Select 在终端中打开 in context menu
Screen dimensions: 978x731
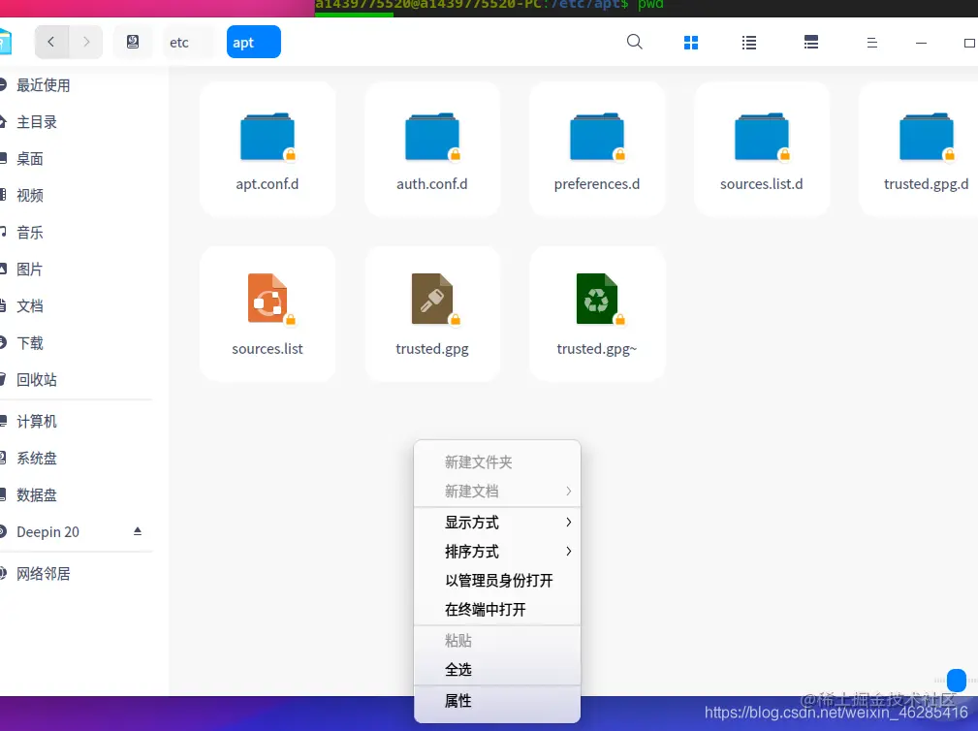click(x=498, y=610)
